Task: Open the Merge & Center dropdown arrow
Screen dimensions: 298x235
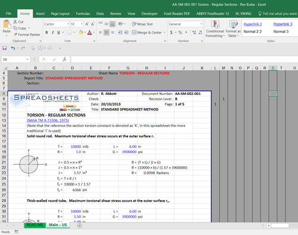Action: tap(165, 33)
